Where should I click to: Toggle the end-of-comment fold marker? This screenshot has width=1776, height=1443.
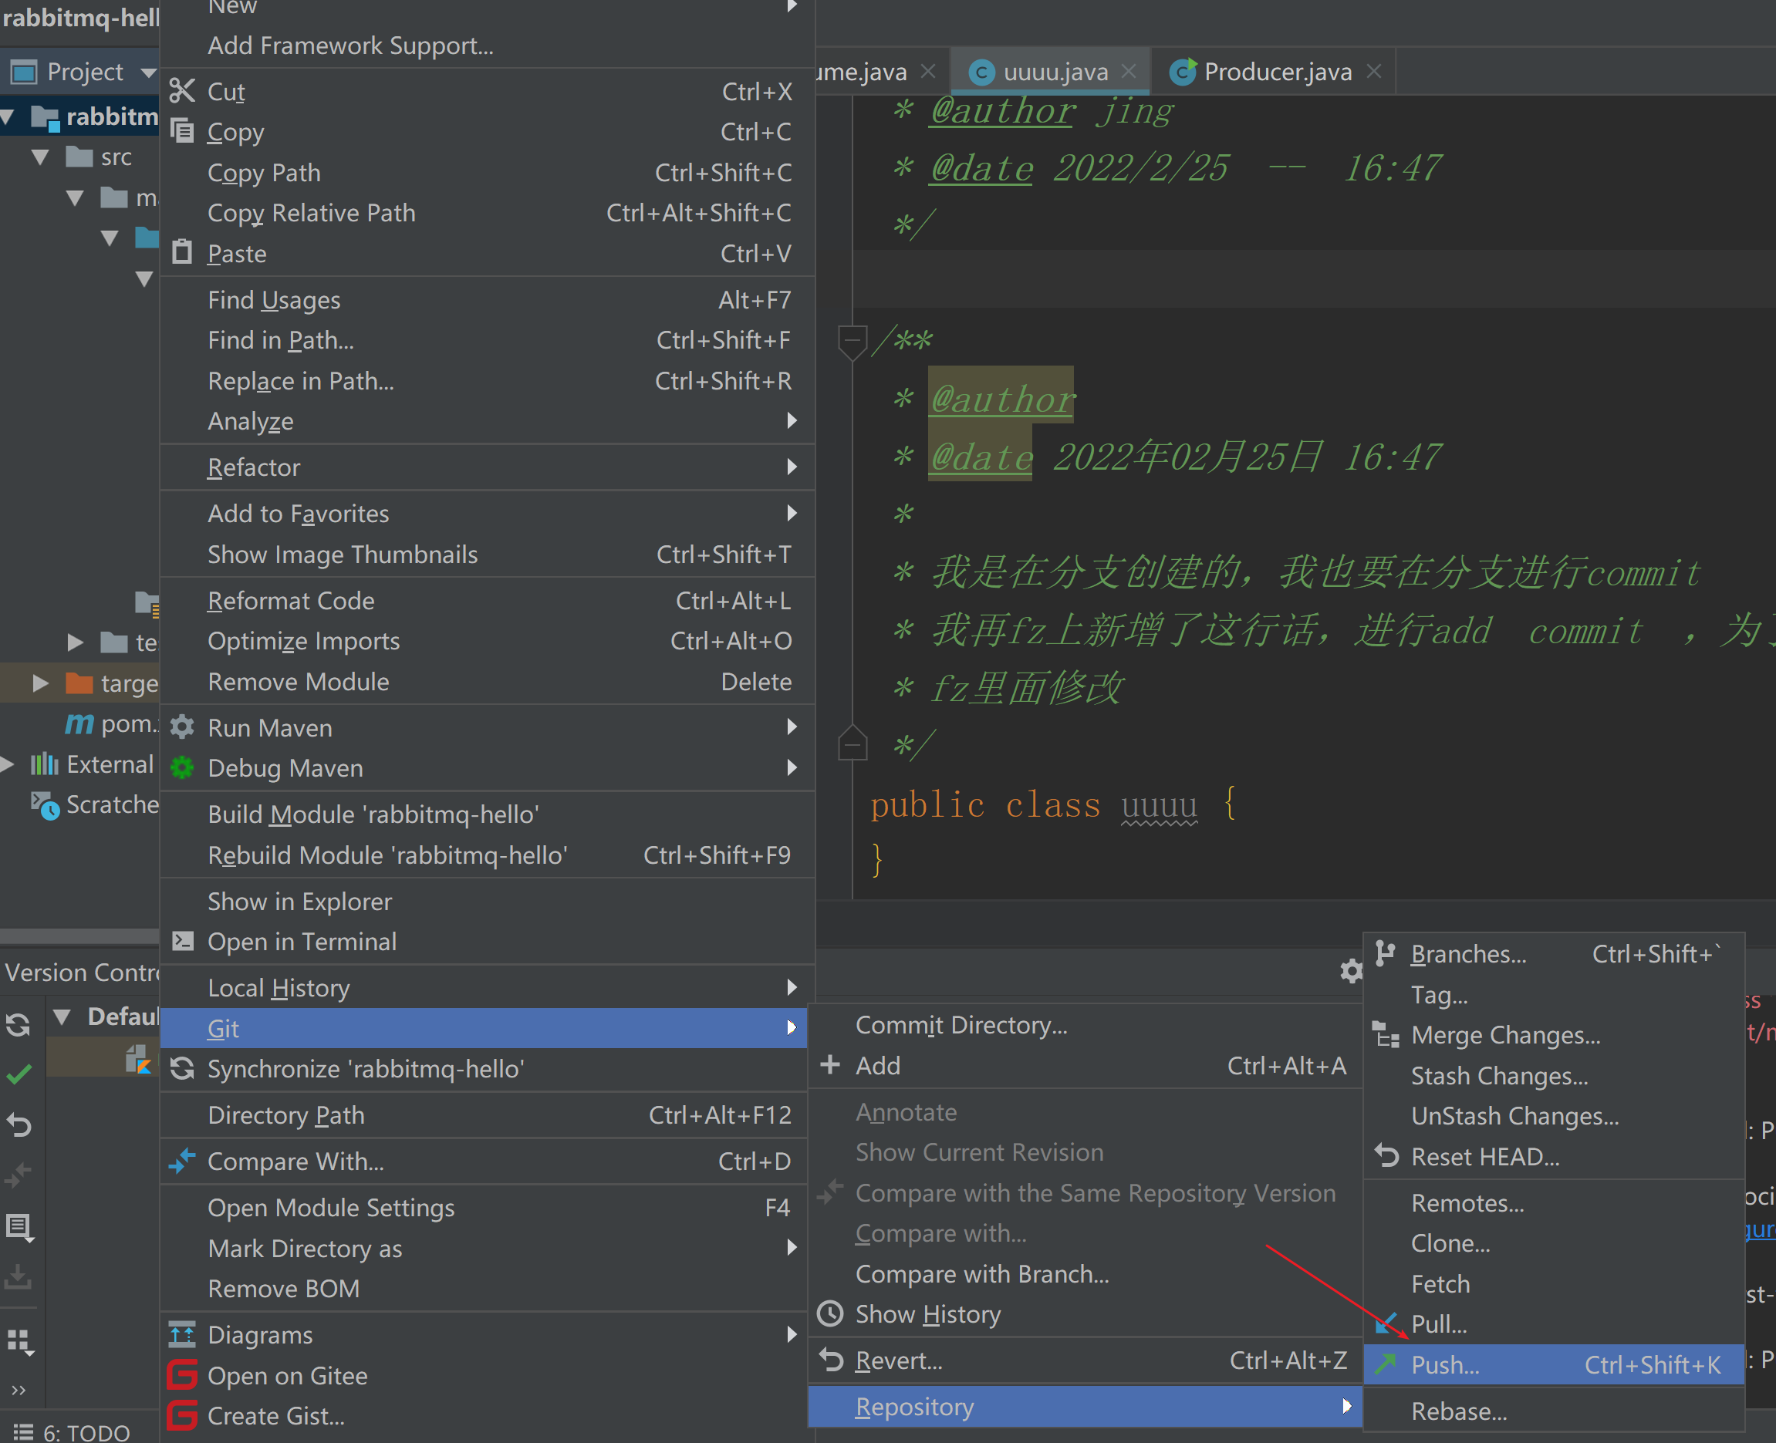(x=852, y=744)
